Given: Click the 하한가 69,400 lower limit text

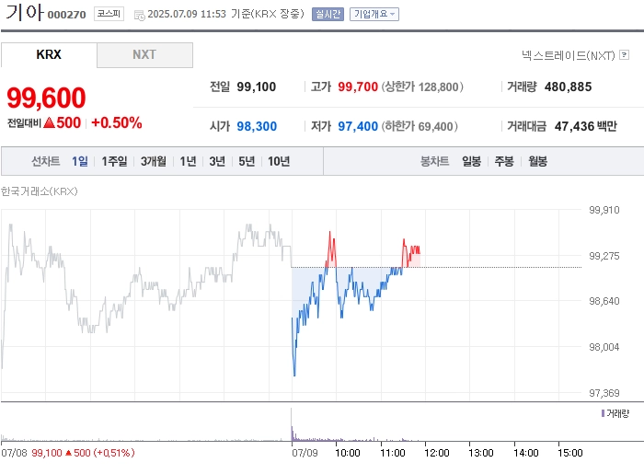Looking at the screenshot, I should (x=420, y=126).
